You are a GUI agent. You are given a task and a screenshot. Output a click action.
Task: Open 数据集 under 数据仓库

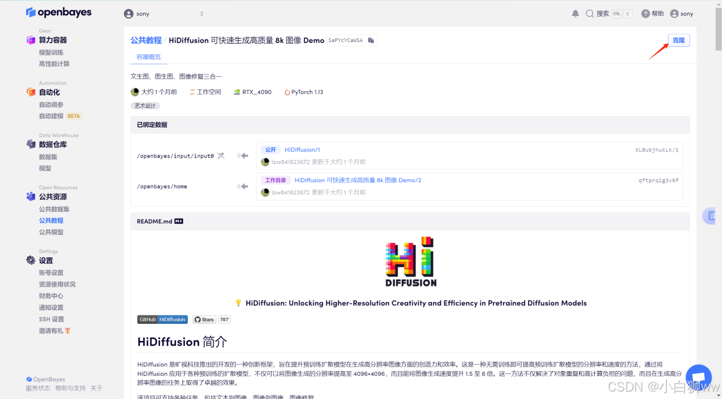[x=48, y=157]
